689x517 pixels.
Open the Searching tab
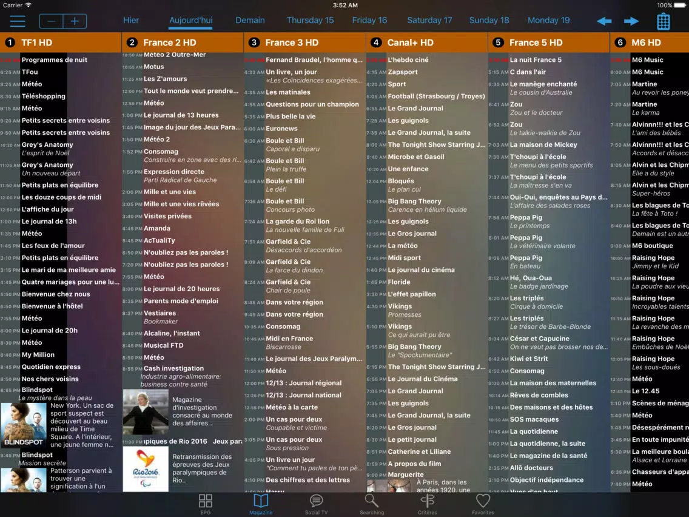(372, 504)
